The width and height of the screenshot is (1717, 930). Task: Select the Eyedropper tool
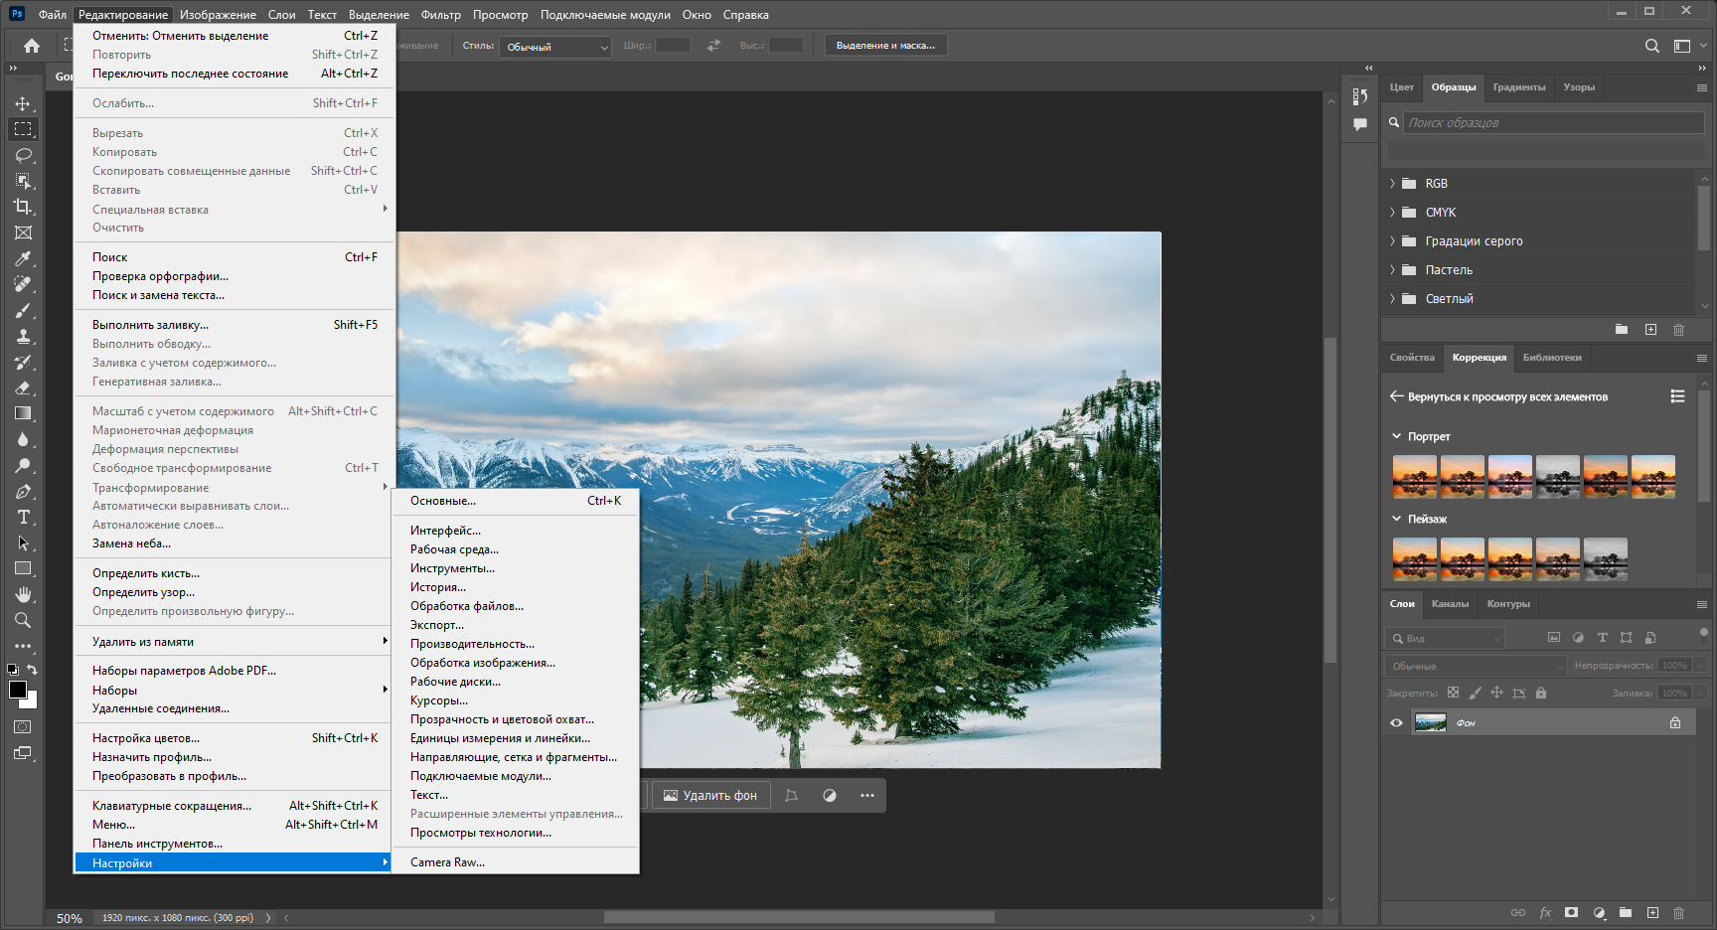point(23,258)
